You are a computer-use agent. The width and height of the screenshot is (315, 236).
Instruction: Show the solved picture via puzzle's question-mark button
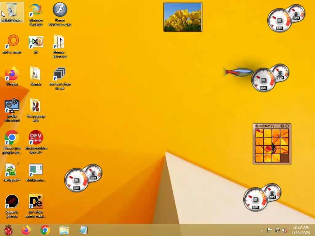(282, 126)
